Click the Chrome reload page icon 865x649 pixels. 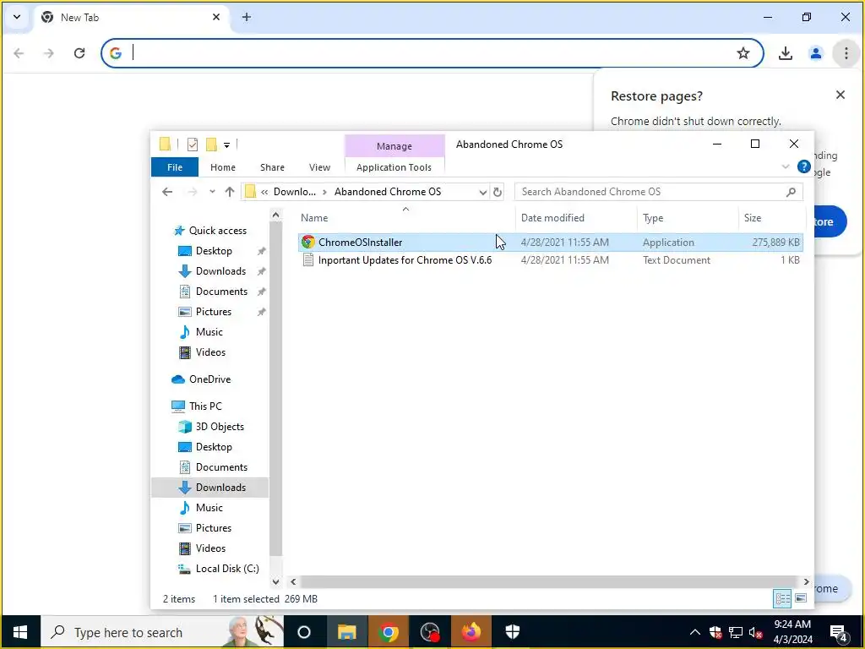click(79, 53)
